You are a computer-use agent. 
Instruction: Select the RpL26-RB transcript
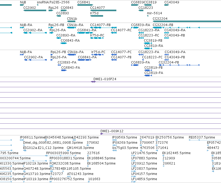[x=51, y=28]
